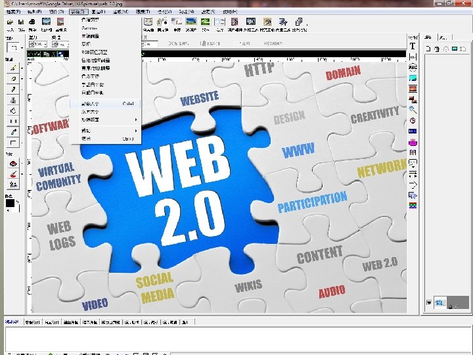
Task: Click the empty template list area at bottom
Action: [238, 339]
